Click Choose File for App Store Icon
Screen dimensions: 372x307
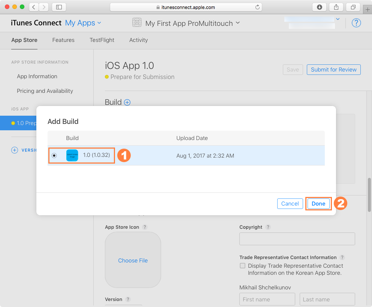133,261
